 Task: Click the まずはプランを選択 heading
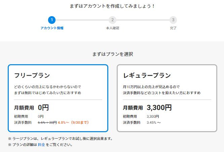113,54
